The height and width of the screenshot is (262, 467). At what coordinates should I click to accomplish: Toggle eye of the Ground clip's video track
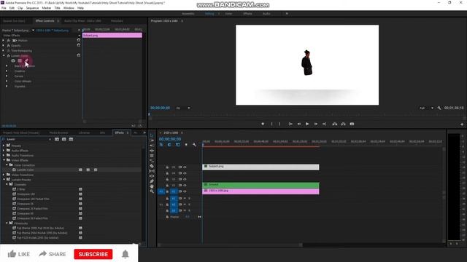(x=185, y=186)
